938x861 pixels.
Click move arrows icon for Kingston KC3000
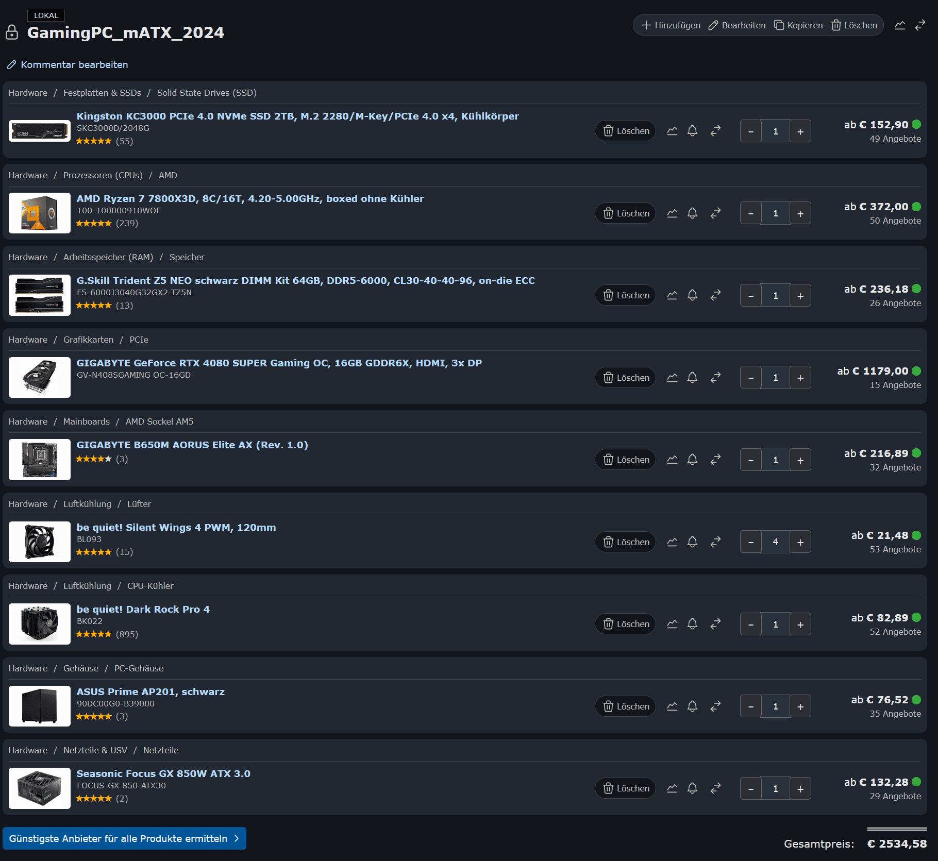point(715,131)
